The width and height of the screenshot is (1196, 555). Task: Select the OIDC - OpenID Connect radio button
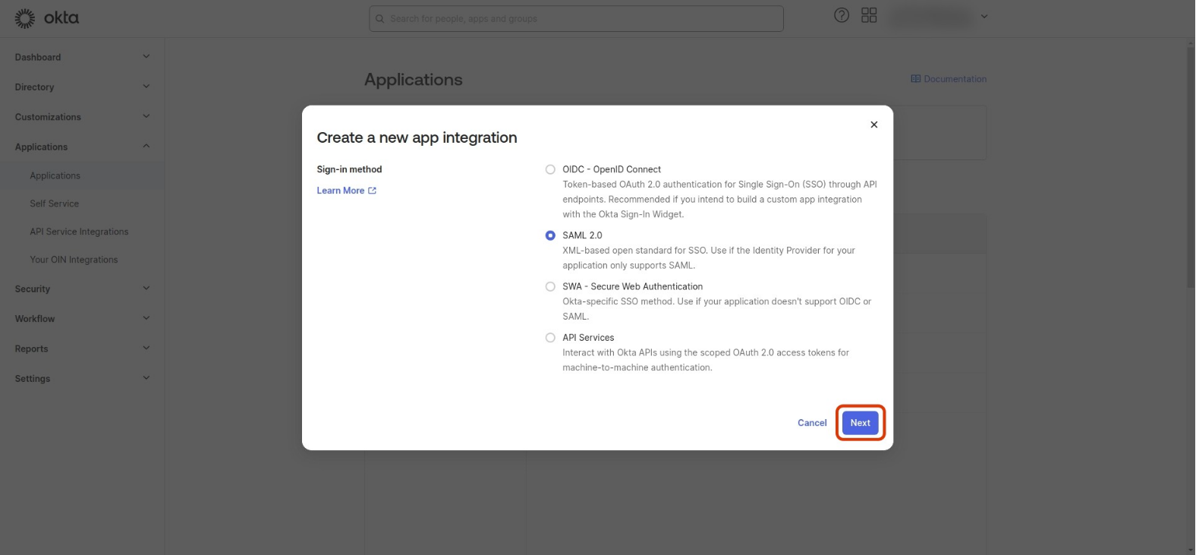(x=550, y=169)
